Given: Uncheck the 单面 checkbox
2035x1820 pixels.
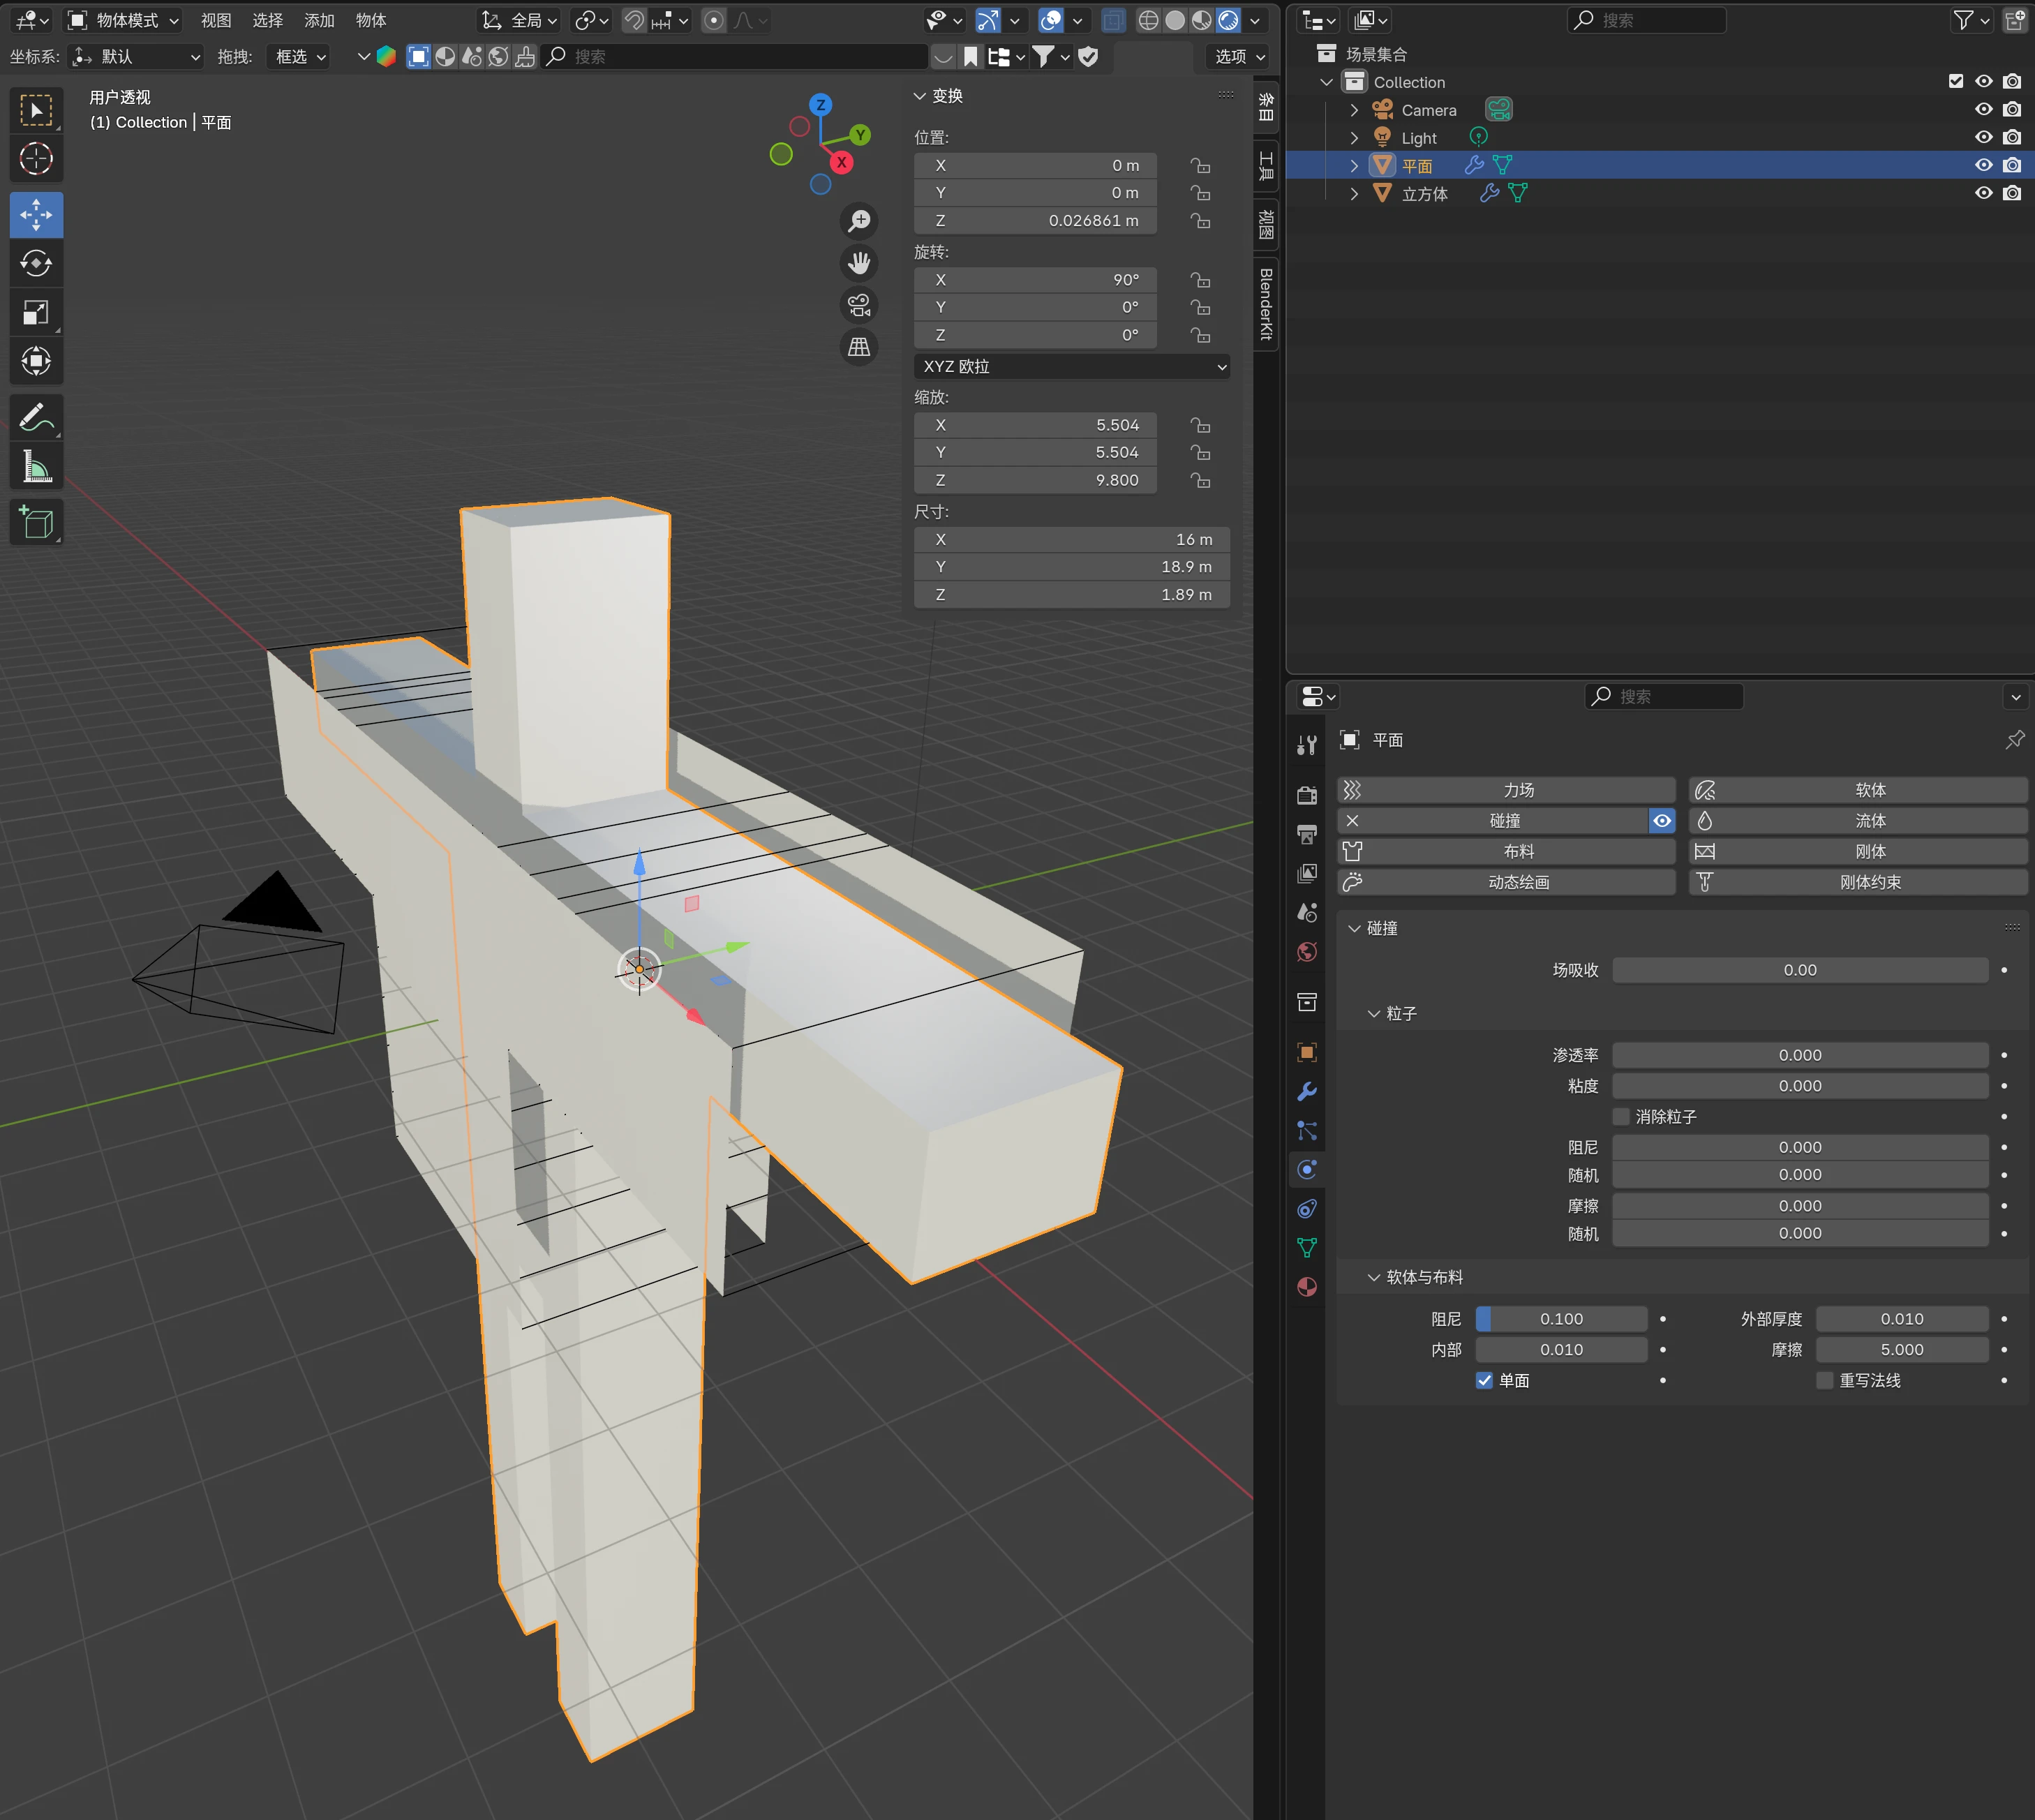Looking at the screenshot, I should 1485,1380.
